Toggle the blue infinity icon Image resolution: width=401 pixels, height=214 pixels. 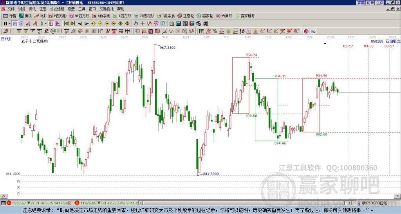coord(313,31)
